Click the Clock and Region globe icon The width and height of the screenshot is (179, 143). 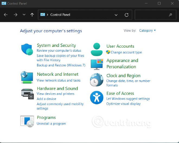coord(97,80)
